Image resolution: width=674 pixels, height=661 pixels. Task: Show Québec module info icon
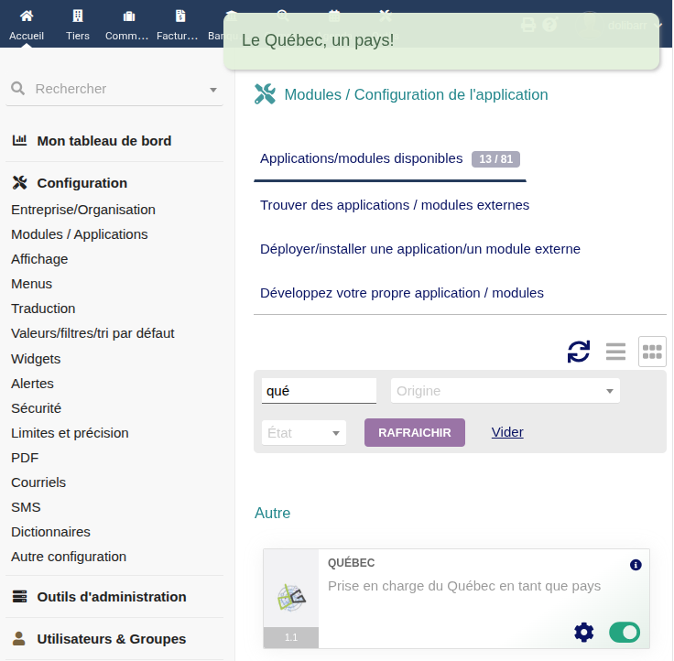(636, 565)
